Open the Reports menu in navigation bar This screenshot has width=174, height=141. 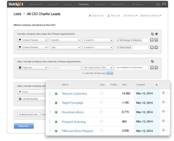click(x=100, y=4)
